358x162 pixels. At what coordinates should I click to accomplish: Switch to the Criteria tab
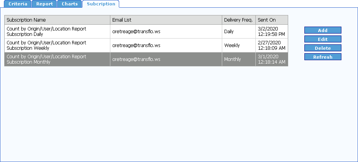18,4
